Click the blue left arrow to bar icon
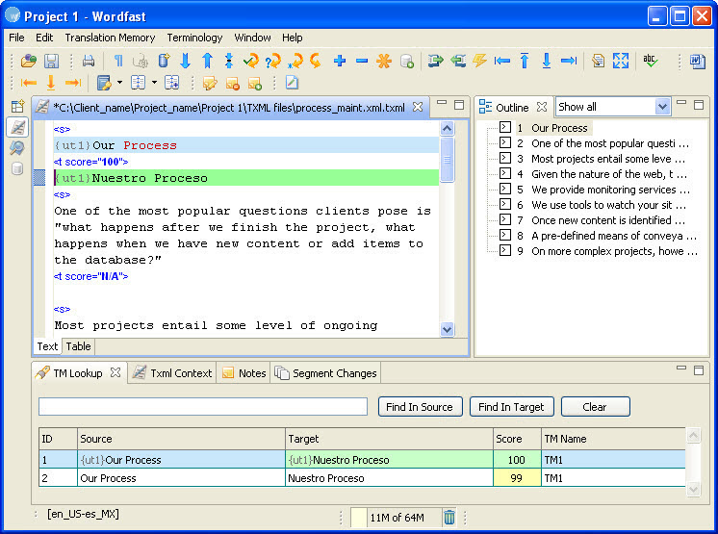The width and height of the screenshot is (718, 534). point(502,61)
